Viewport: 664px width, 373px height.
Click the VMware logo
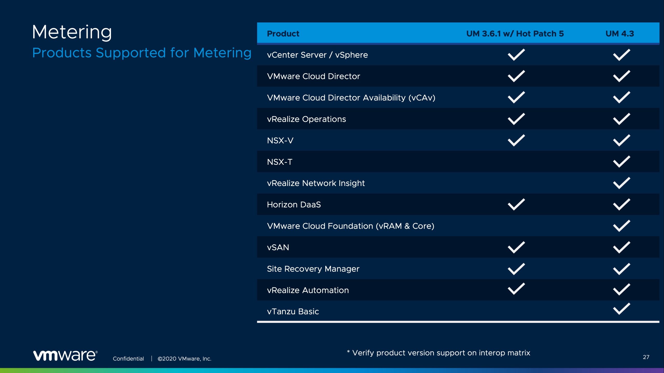coord(65,355)
